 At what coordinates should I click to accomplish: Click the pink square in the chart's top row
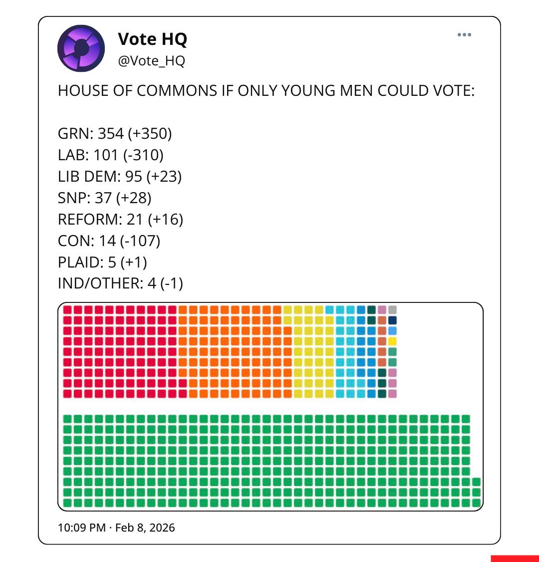point(382,310)
